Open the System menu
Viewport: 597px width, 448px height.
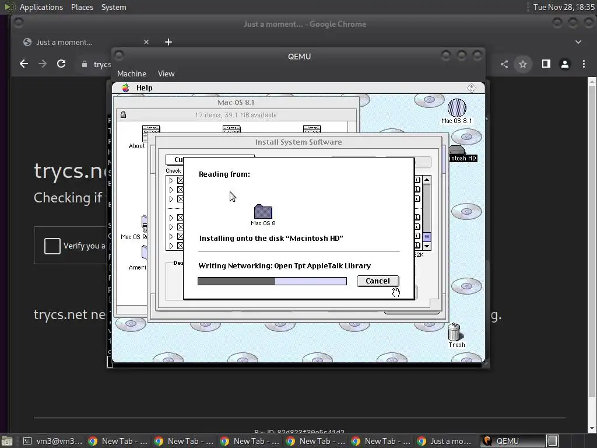point(114,7)
